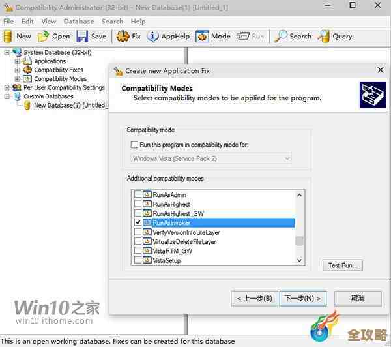Click the 下一步(N) > next button
The height and width of the screenshot is (347, 391).
[303, 298]
